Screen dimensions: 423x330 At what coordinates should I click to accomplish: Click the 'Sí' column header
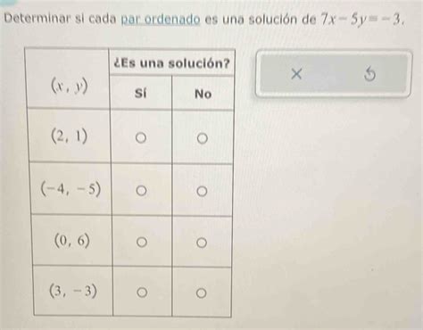pos(141,94)
